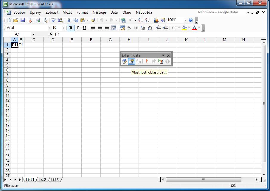
Task: Refresh data with the red exclamation mark
Action: coord(147,61)
